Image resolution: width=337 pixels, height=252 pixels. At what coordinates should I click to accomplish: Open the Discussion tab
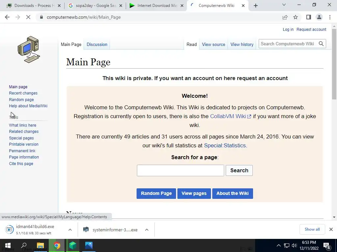[97, 44]
